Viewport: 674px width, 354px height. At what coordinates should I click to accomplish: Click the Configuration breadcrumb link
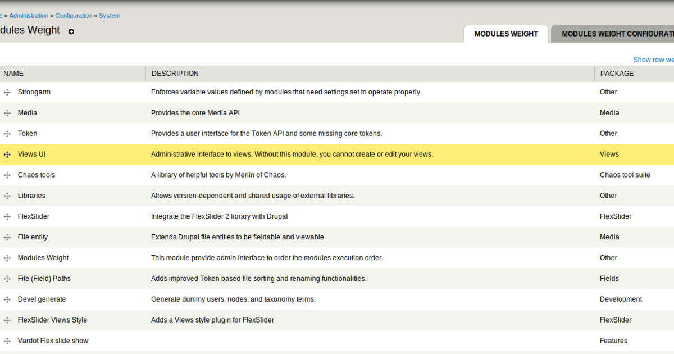click(x=74, y=15)
